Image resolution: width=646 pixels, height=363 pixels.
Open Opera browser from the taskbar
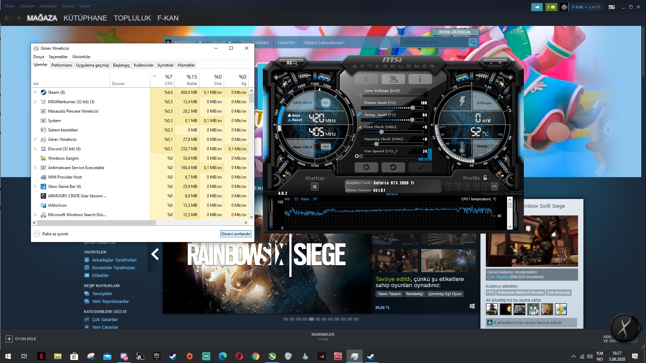[x=239, y=356]
